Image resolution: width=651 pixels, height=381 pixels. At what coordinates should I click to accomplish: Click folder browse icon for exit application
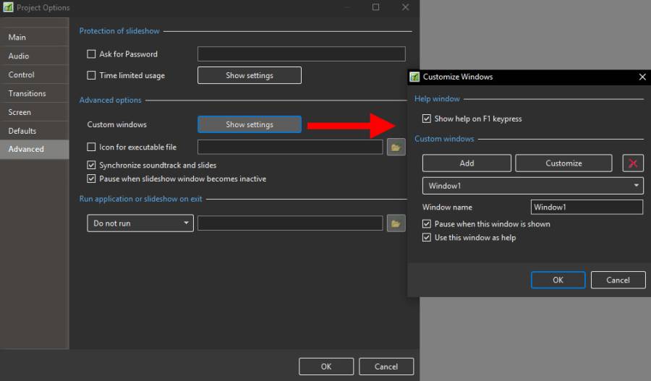click(396, 224)
